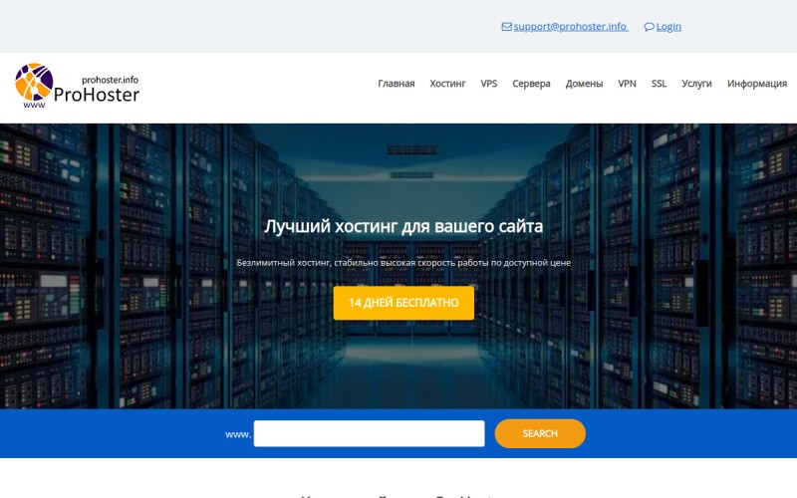Viewport: 797px width, 498px height.
Task: Open the VPS menu item
Action: click(x=489, y=84)
